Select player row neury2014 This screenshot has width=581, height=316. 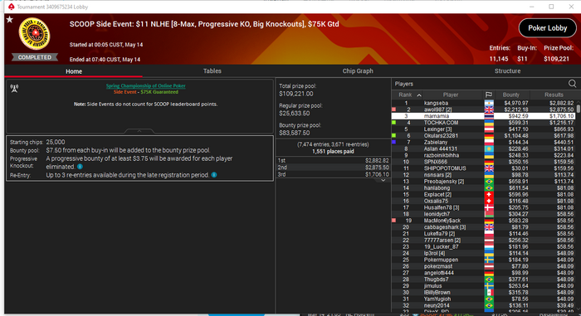tap(484, 305)
